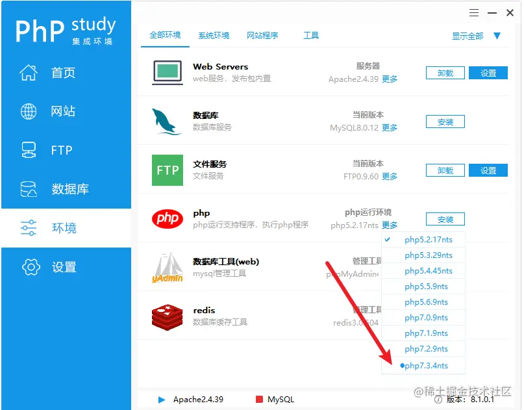Click the MySQL red stop status icon
Image resolution: width=524 pixels, height=410 pixels.
click(259, 400)
